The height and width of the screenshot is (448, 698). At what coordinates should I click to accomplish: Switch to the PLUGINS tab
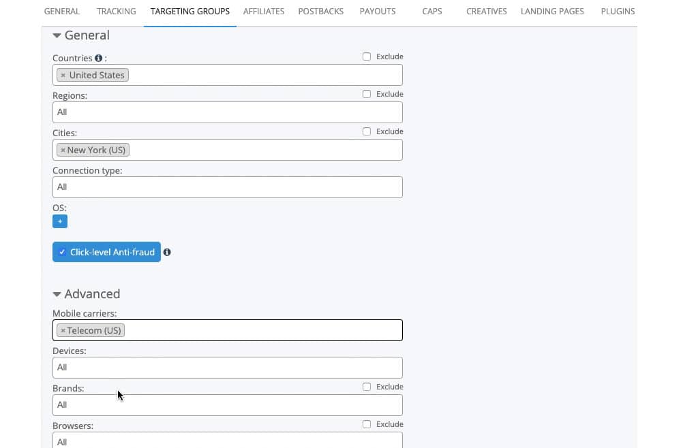[618, 11]
